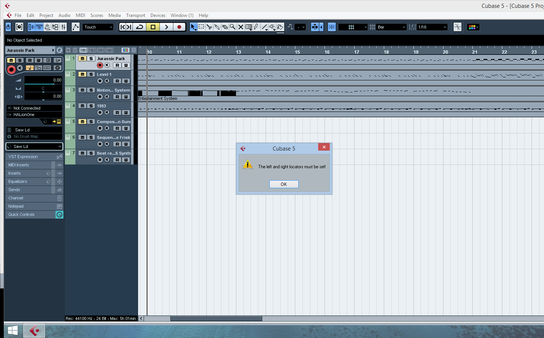Select the Erase tool
544x338 pixels.
point(225,27)
